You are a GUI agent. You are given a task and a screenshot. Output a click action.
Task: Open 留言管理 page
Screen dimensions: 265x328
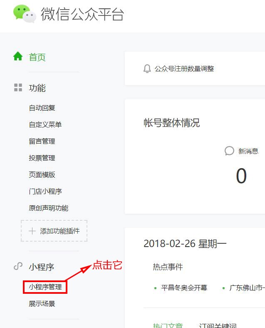pos(42,141)
